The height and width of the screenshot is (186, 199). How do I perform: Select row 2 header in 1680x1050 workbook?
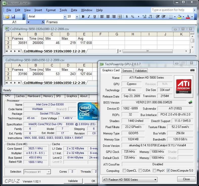click(8, 74)
